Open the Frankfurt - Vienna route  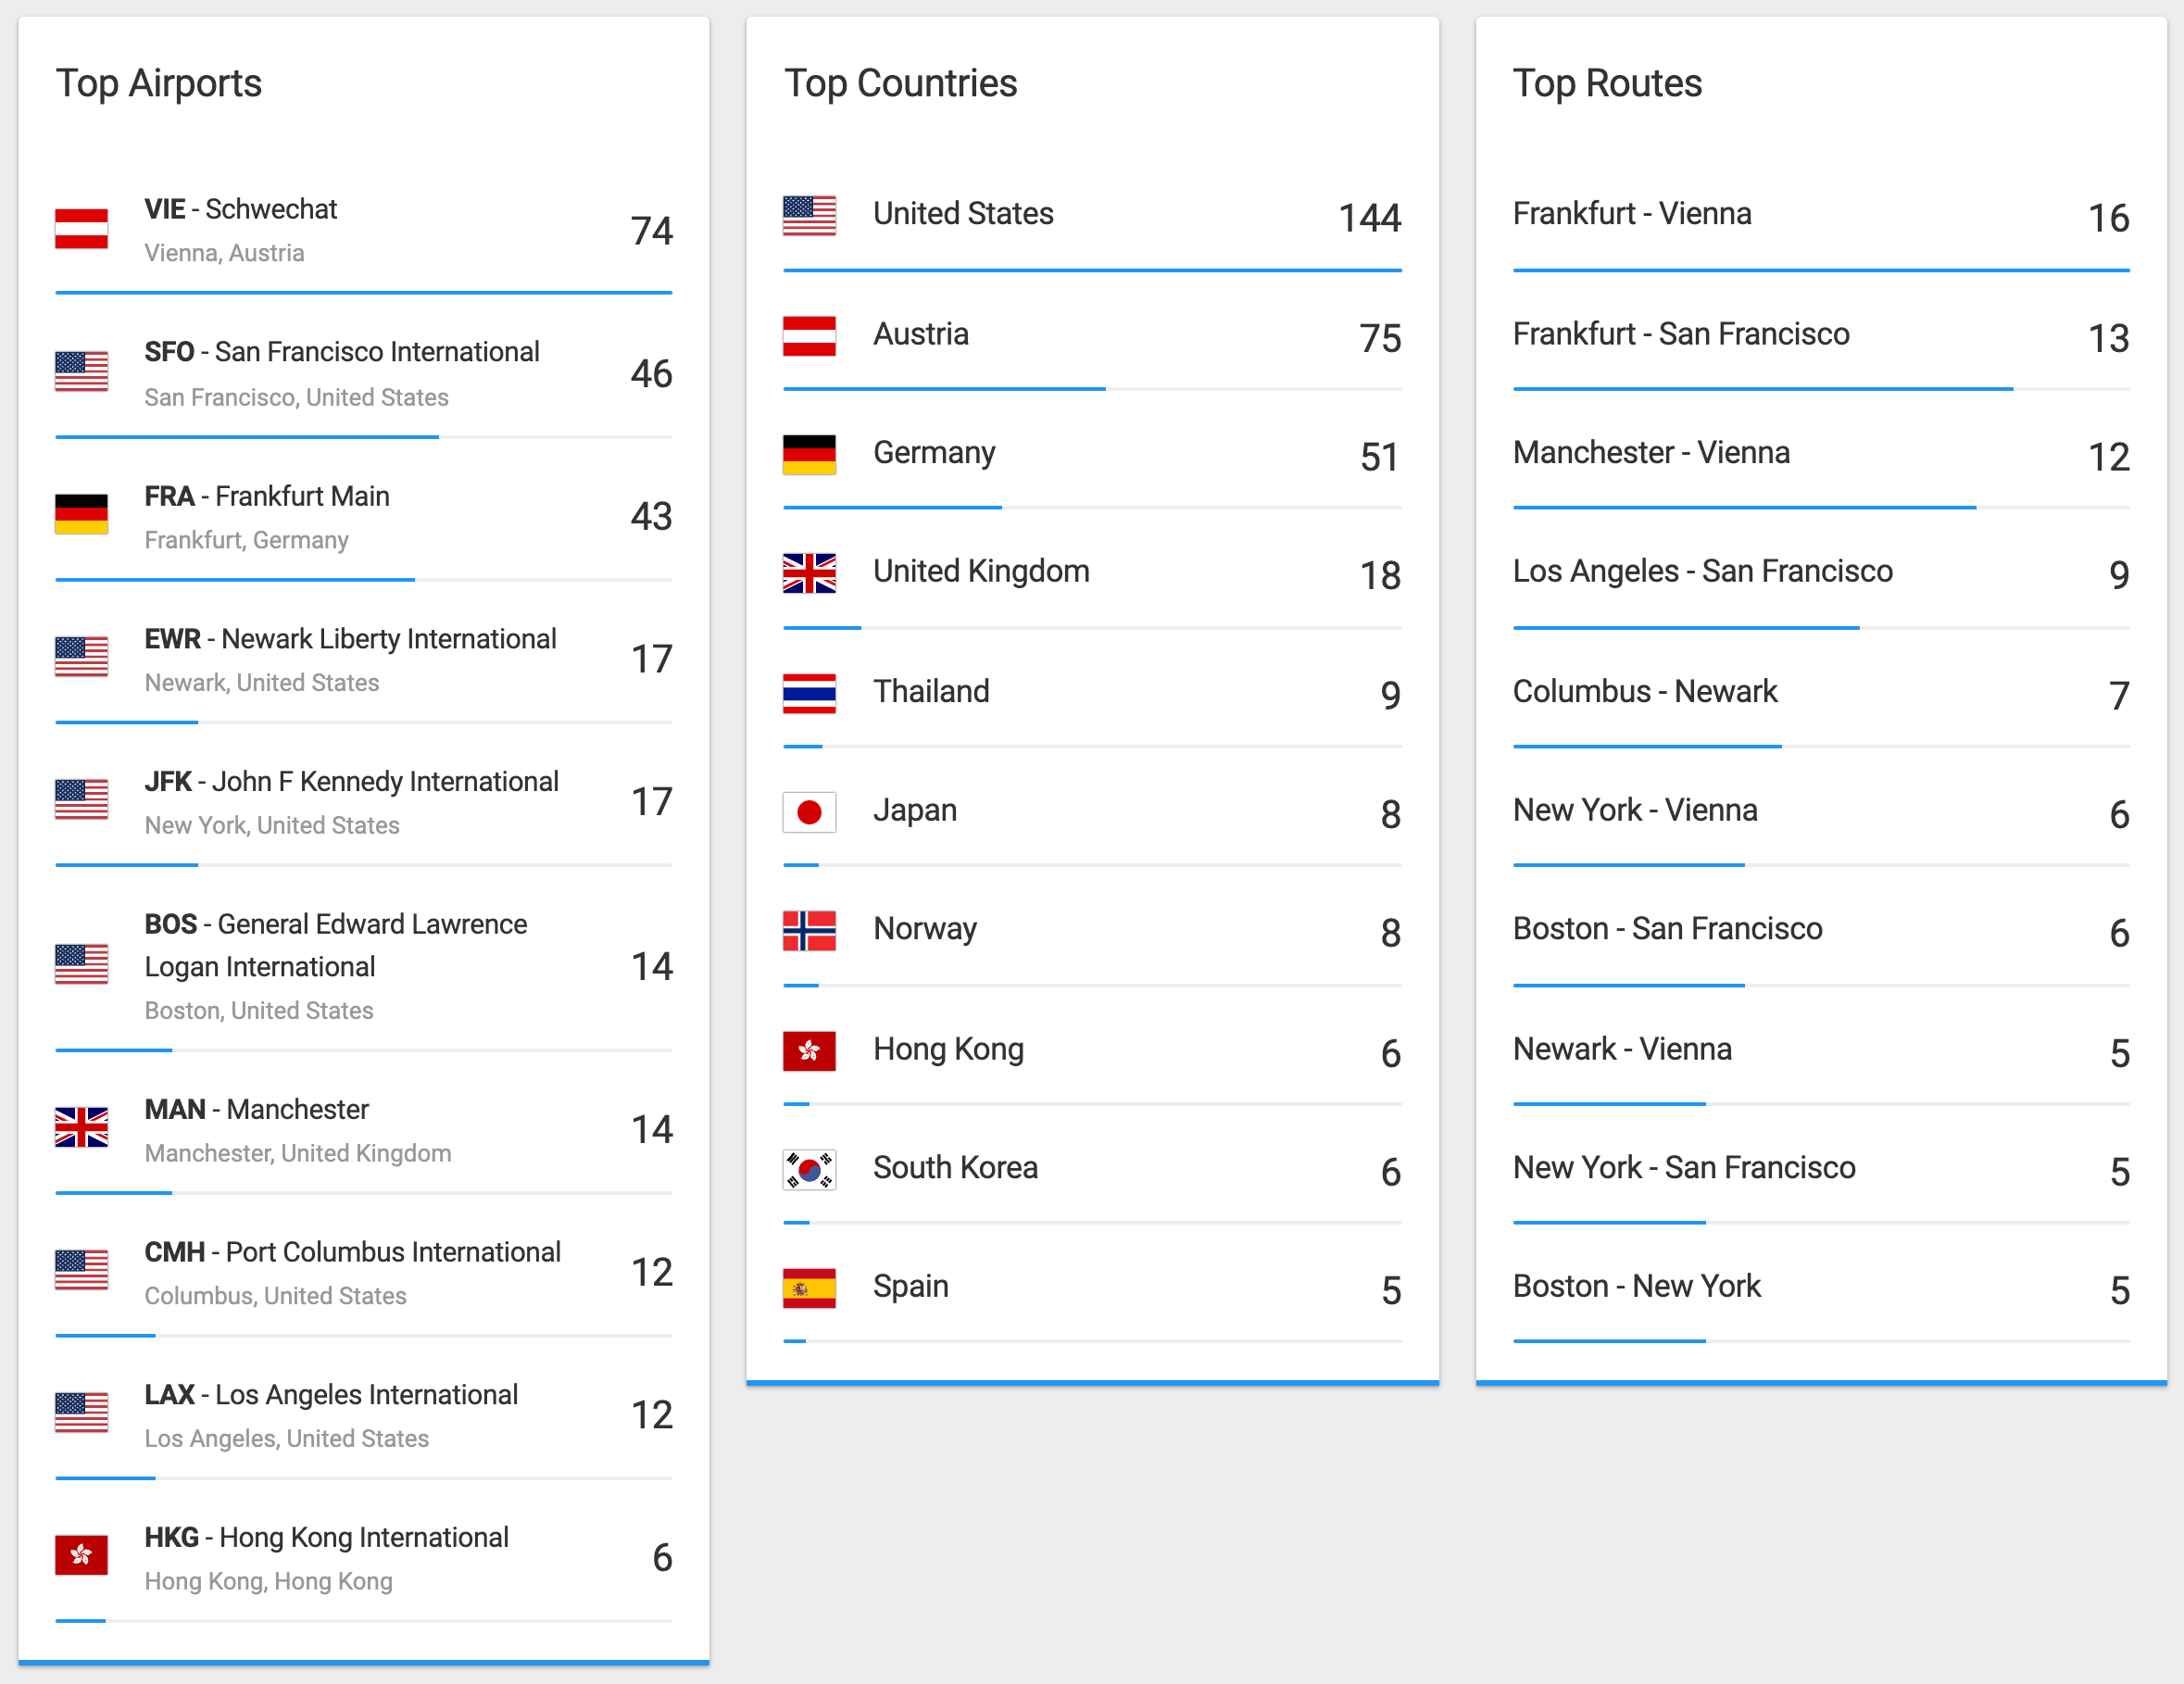[x=1631, y=214]
